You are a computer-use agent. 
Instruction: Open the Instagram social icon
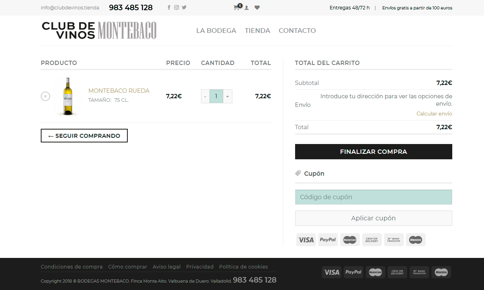click(x=176, y=7)
